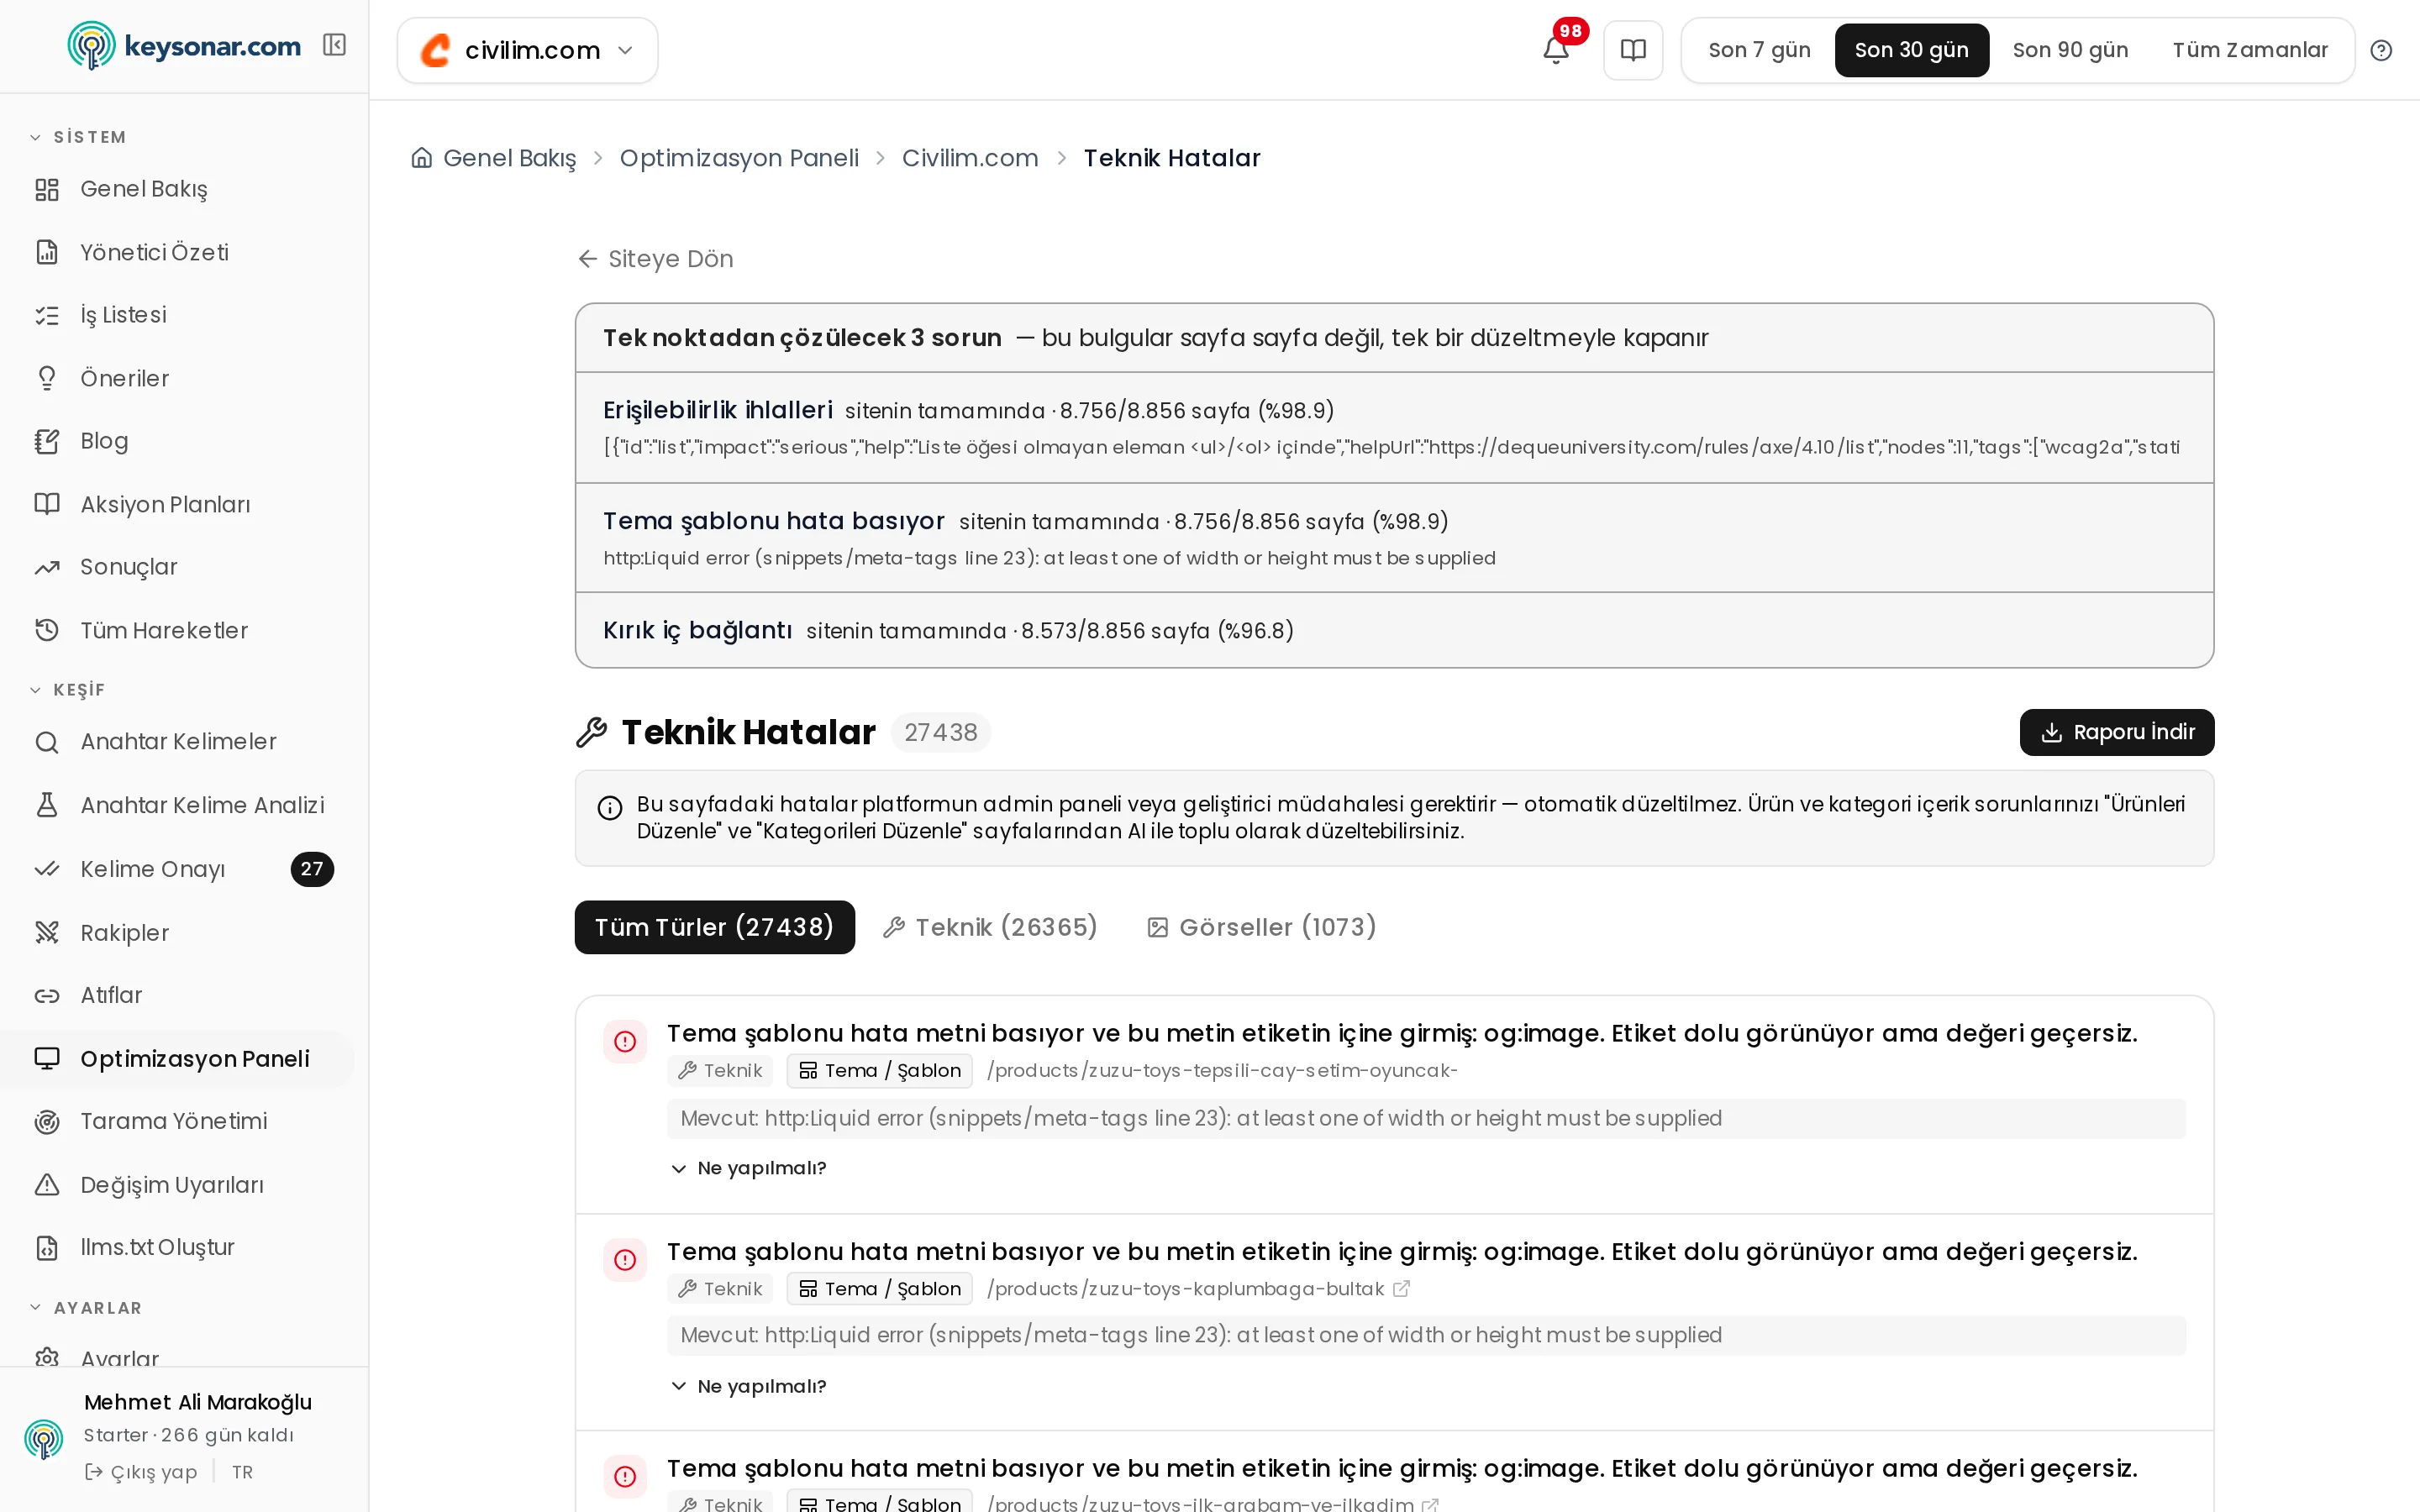Click the help question mark icon

click(2381, 50)
